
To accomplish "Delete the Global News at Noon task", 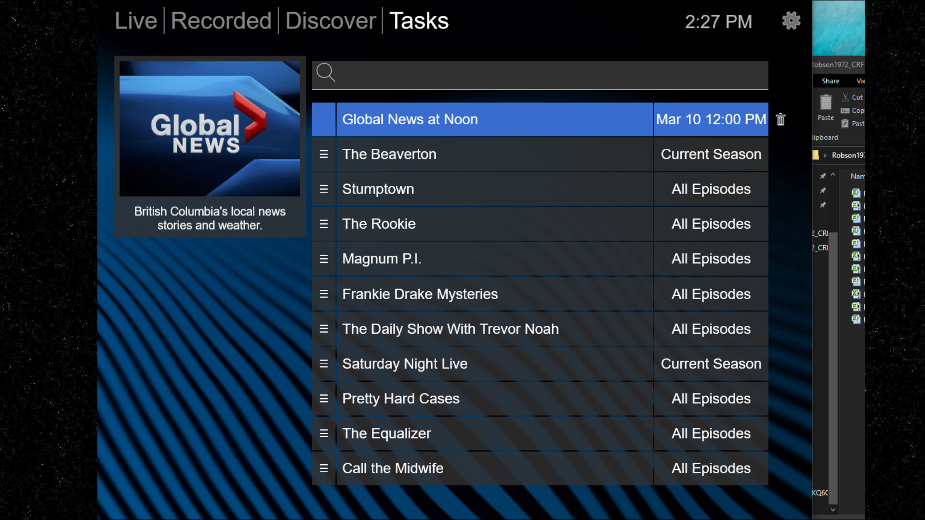I will click(780, 119).
